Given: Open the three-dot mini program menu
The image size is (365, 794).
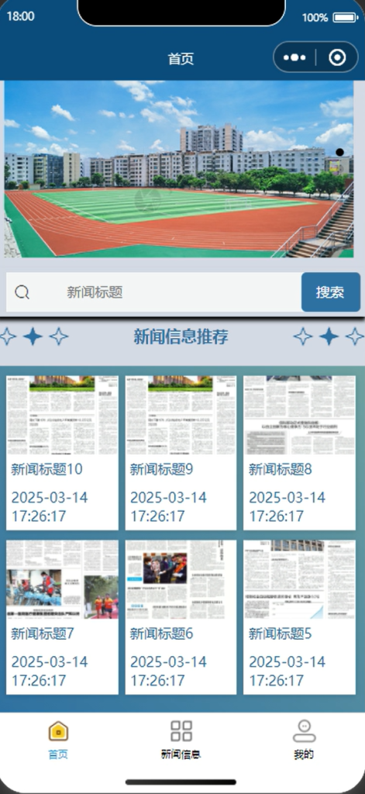Looking at the screenshot, I should click(294, 57).
